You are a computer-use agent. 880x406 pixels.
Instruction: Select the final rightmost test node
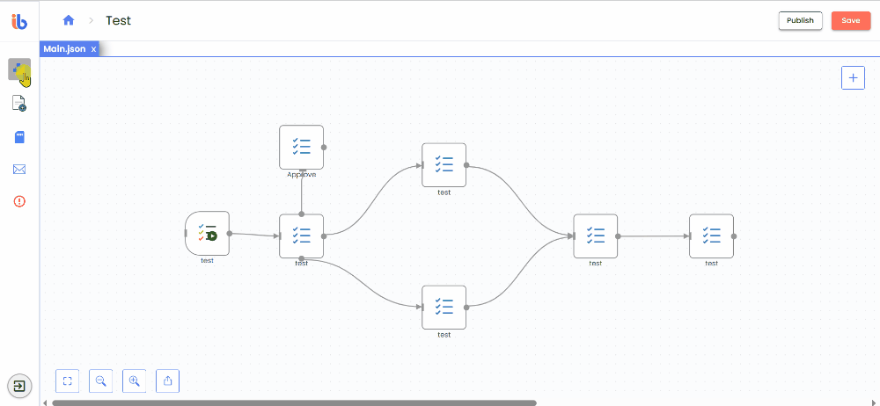(x=711, y=236)
